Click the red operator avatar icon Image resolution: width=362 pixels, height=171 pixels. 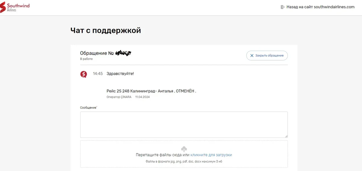coord(84,74)
